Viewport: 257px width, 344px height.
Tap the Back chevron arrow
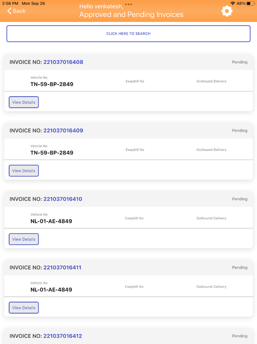click(x=10, y=11)
